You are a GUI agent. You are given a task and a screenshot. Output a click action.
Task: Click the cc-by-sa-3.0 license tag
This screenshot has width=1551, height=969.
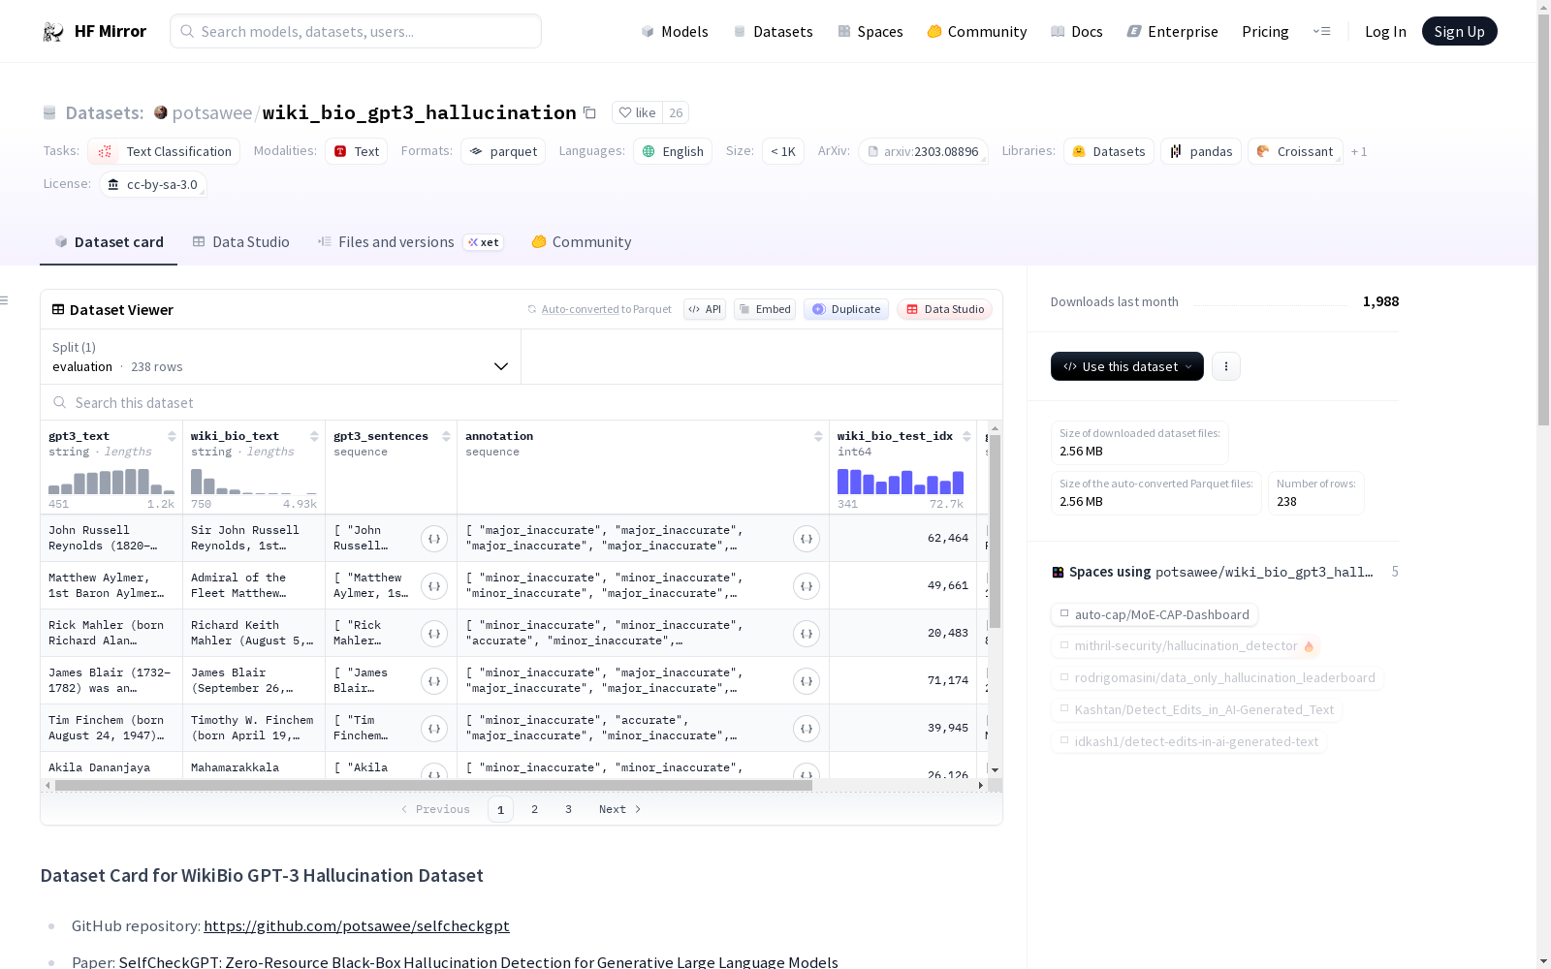click(x=153, y=184)
